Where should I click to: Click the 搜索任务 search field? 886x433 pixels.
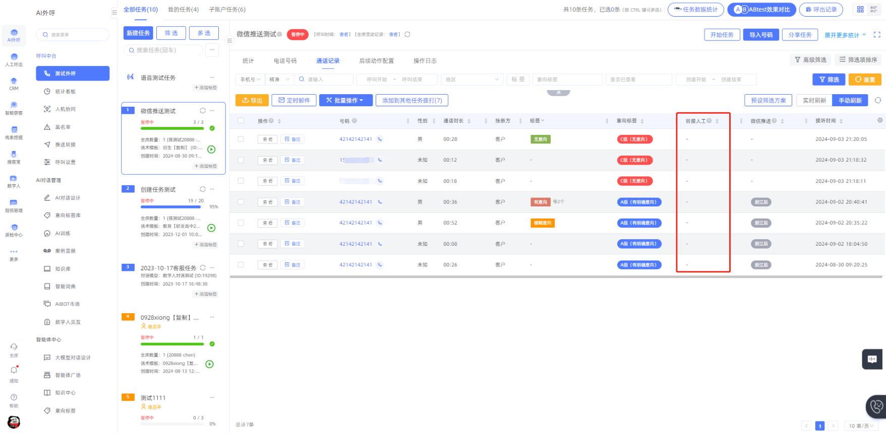(164, 50)
